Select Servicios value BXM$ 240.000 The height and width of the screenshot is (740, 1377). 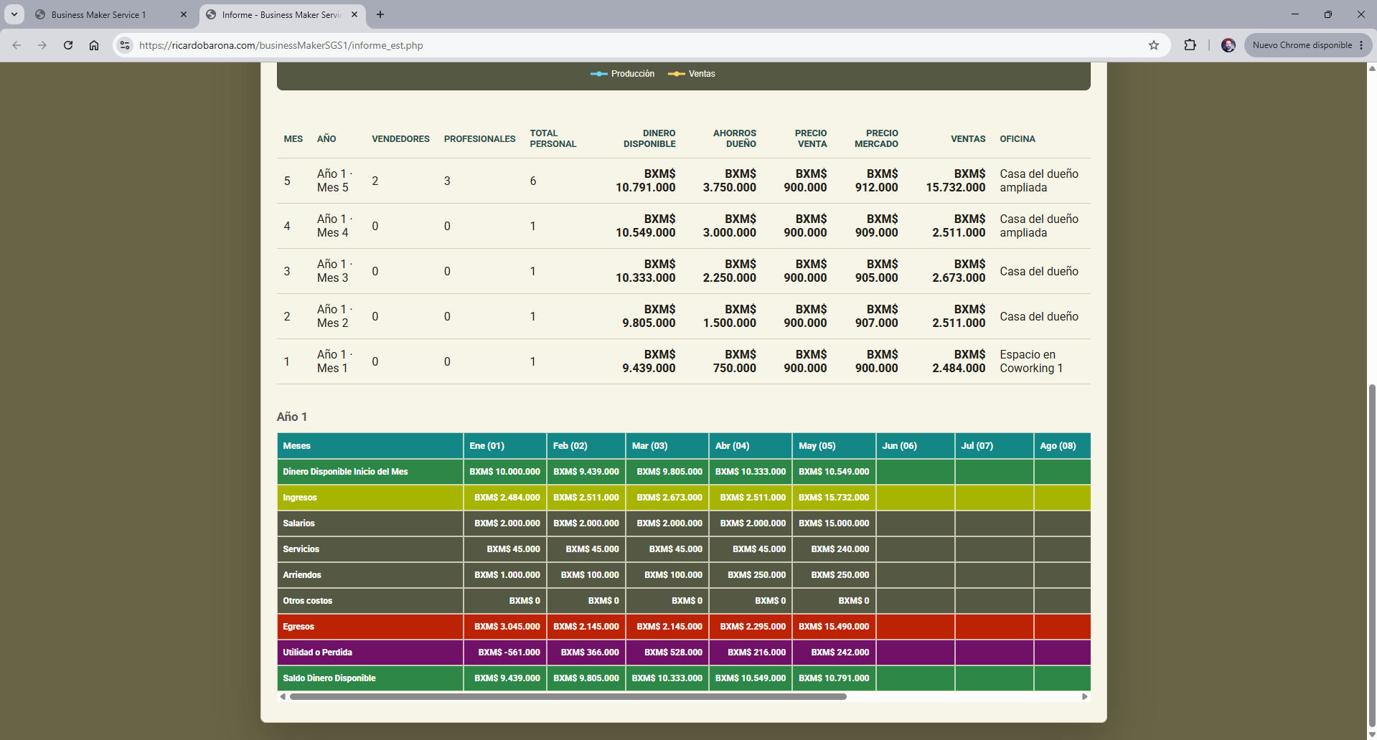tap(840, 549)
